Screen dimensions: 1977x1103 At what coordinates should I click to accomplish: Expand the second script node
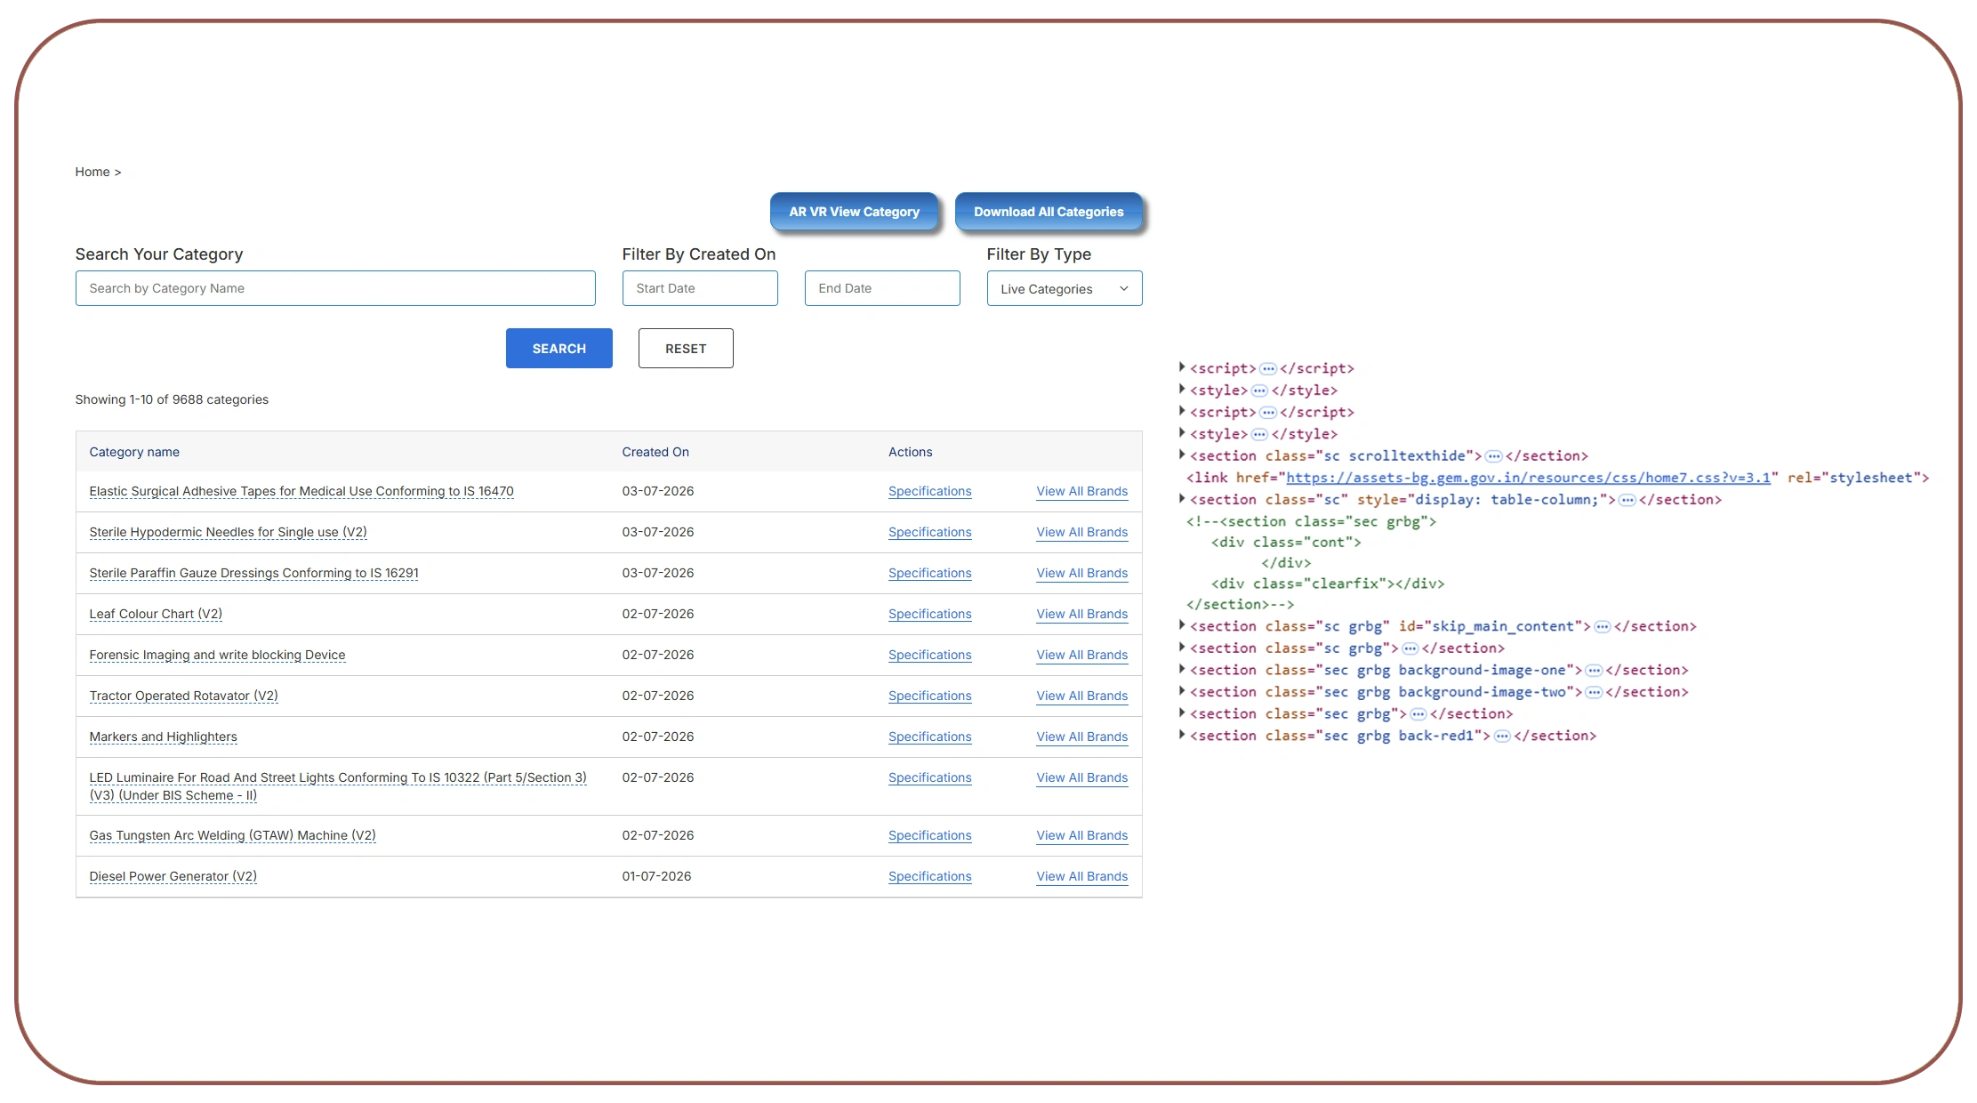pos(1182,412)
